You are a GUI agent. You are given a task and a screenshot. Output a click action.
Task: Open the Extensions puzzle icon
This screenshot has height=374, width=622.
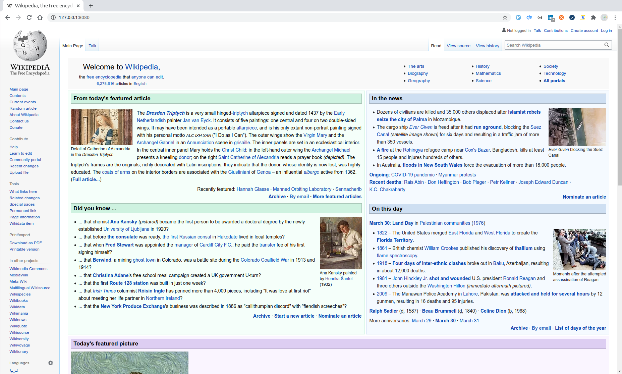pos(593,17)
